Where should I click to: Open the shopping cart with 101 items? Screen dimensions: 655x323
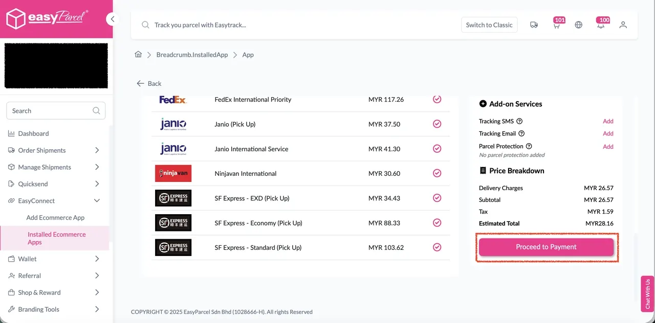click(557, 25)
